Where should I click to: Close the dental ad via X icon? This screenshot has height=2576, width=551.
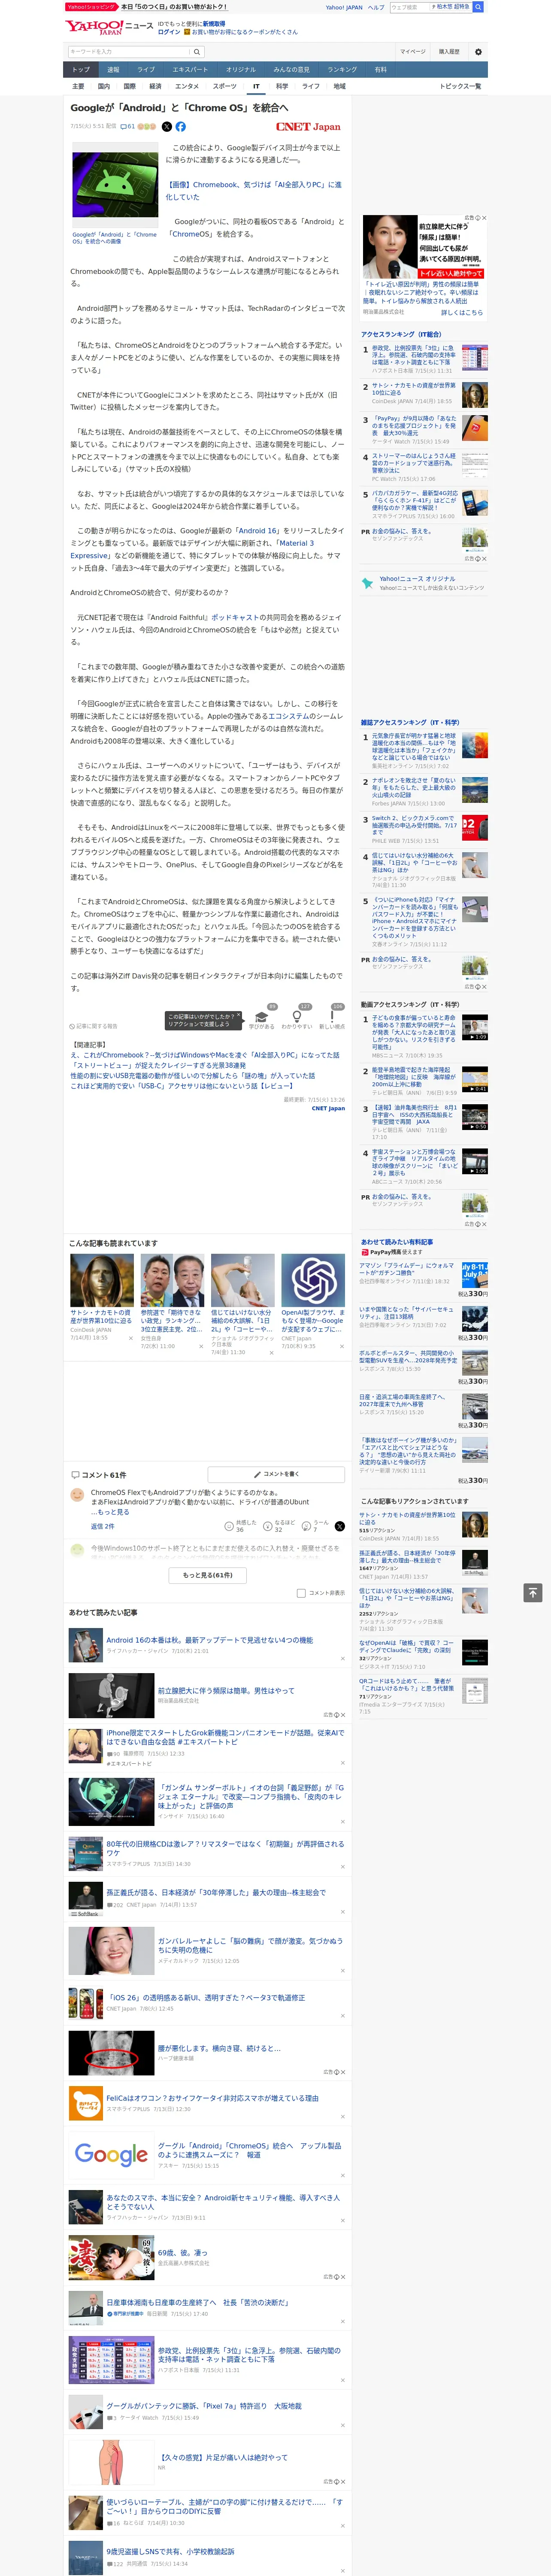[485, 218]
